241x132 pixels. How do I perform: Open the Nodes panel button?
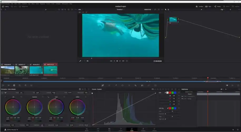(217, 6)
